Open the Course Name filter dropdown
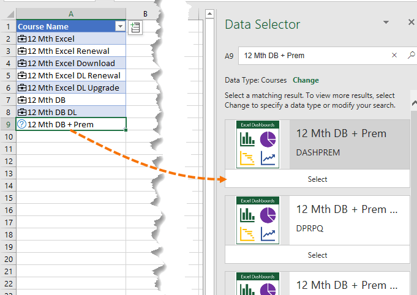 (x=120, y=26)
